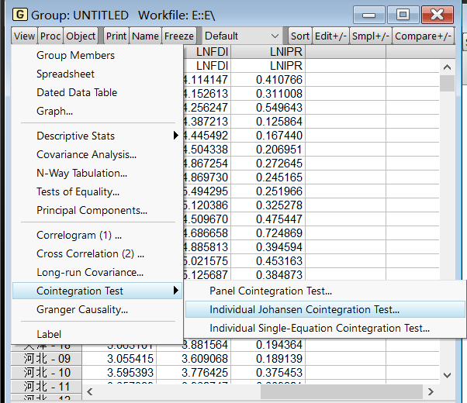Select Individual Johansen Cointegration Test
Viewport: 467px width, 403px height.
coord(304,309)
